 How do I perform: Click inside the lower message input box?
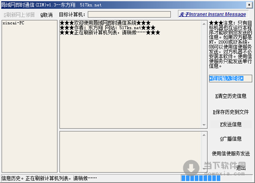click(x=131, y=152)
